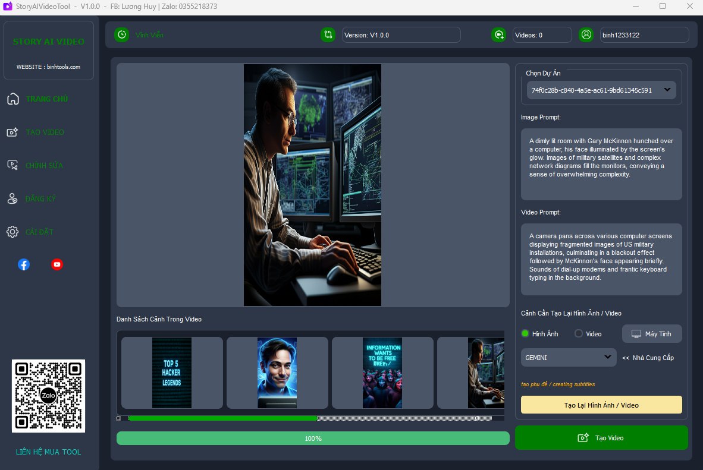Click the StoryAIVideoTool title bar app icon
Image resolution: width=703 pixels, height=470 pixels.
pyautogui.click(x=8, y=7)
